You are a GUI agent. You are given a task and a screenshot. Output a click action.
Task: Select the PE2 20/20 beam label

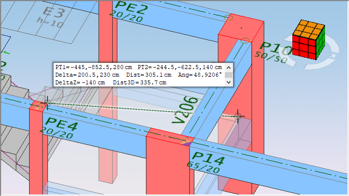click(129, 12)
